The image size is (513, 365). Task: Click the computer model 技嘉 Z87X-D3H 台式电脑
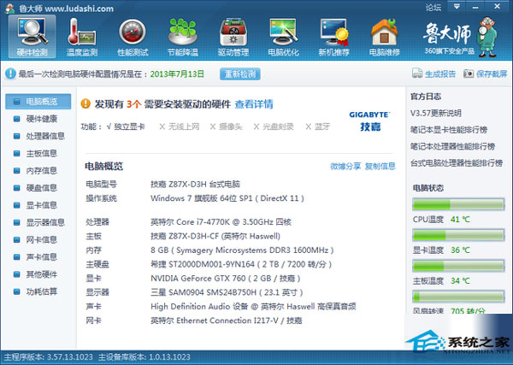[x=195, y=184]
